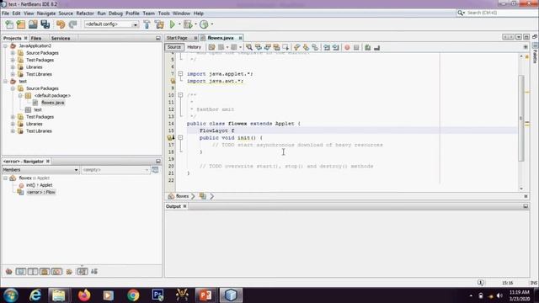Expand Test Packages under test project
Viewport: 539px width, 303px height.
point(13,117)
